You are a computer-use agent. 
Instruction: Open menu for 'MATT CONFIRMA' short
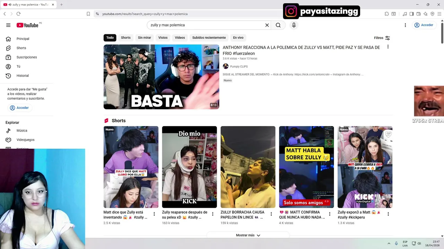(330, 214)
